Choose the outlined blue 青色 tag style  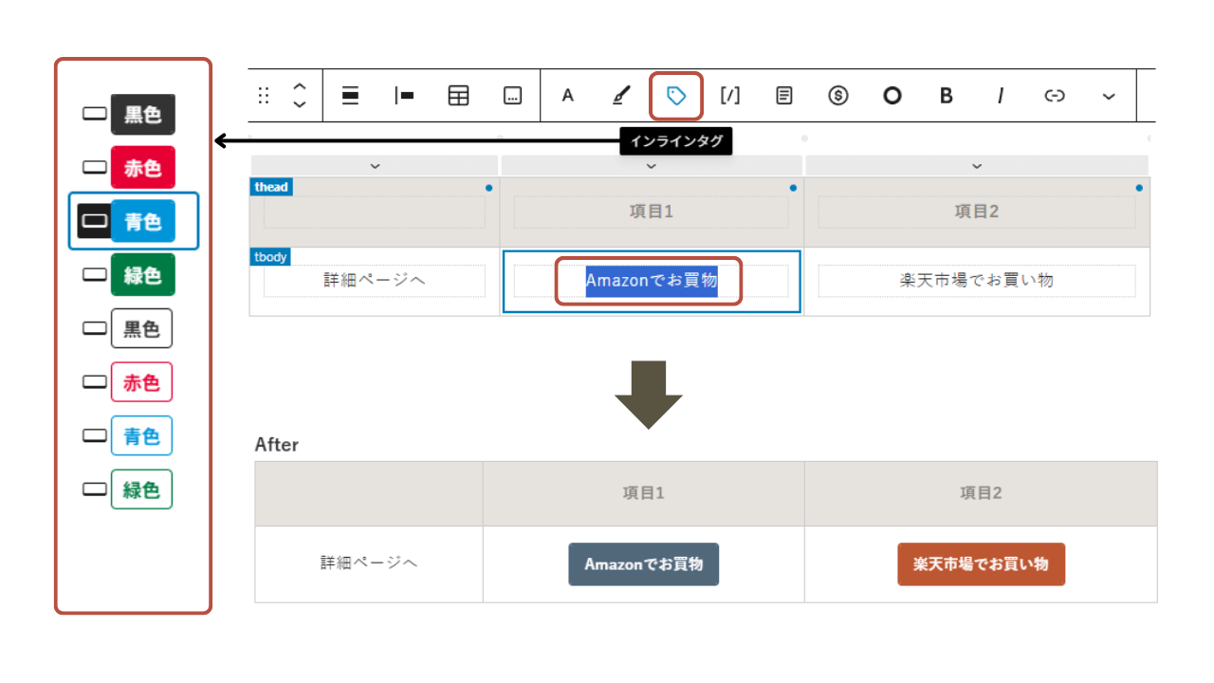pos(142,435)
